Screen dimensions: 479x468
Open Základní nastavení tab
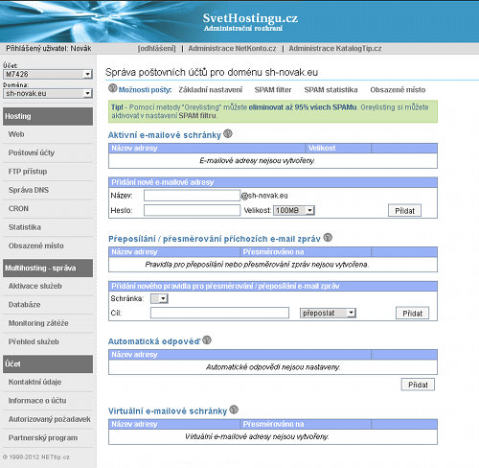(210, 90)
